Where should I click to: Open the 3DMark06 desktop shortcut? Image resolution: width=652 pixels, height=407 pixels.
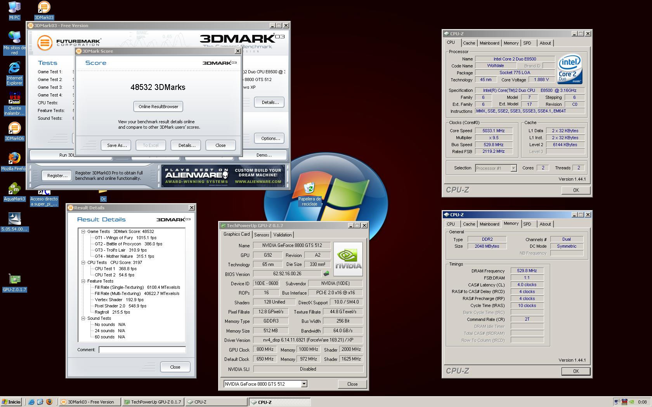(14, 131)
